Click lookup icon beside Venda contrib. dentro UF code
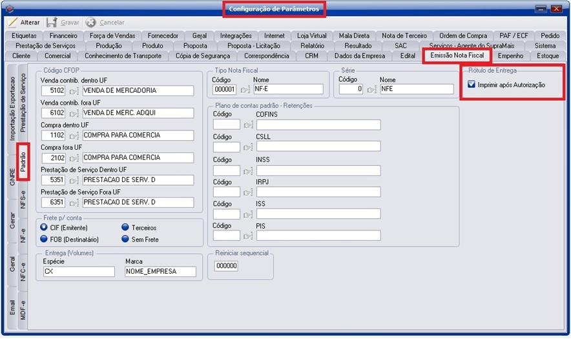571x339 pixels. pyautogui.click(x=74, y=90)
